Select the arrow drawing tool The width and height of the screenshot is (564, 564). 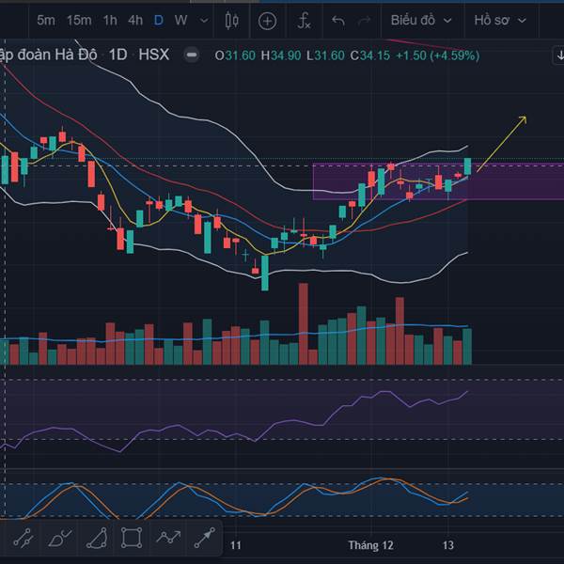pos(204,538)
